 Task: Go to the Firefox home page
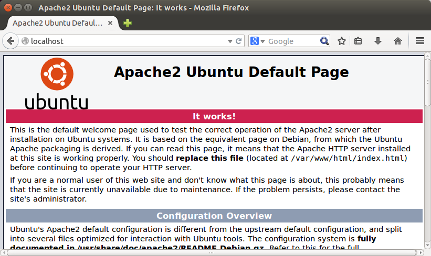(x=398, y=41)
